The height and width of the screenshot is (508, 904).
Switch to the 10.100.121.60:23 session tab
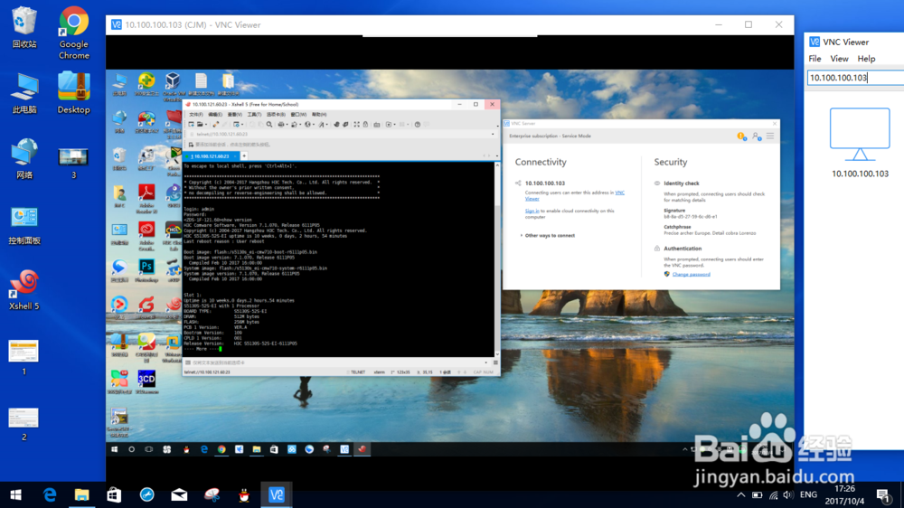[211, 156]
